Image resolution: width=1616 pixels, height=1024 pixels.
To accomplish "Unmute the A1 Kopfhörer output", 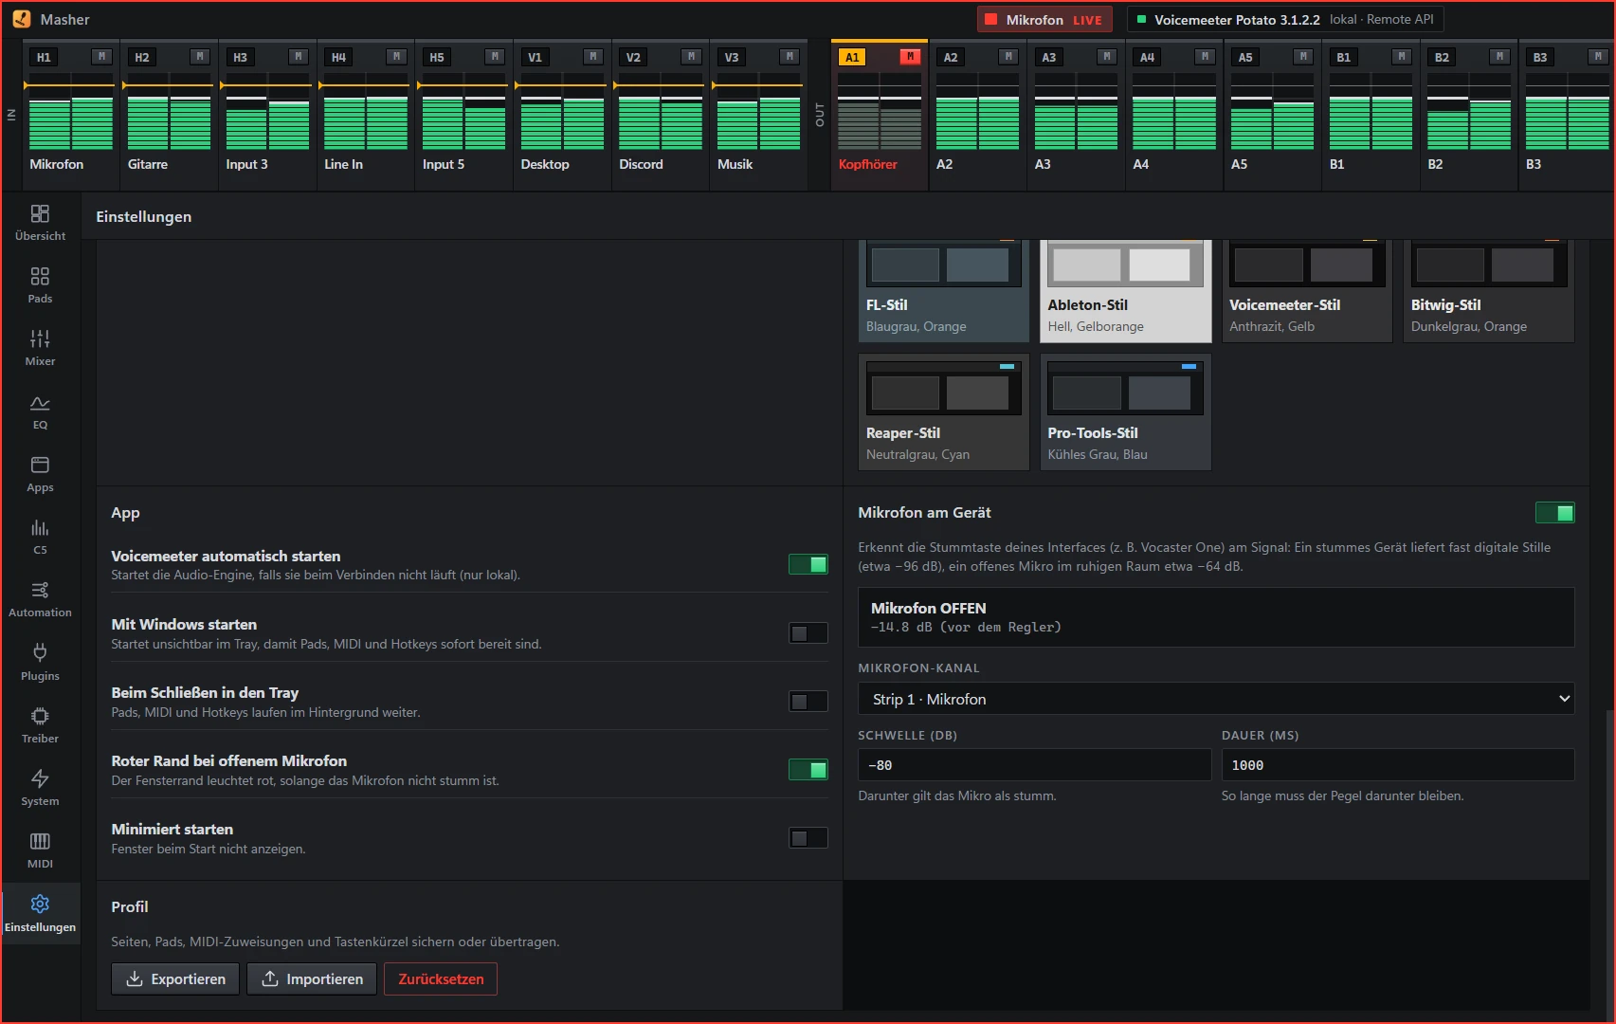I will coord(911,57).
